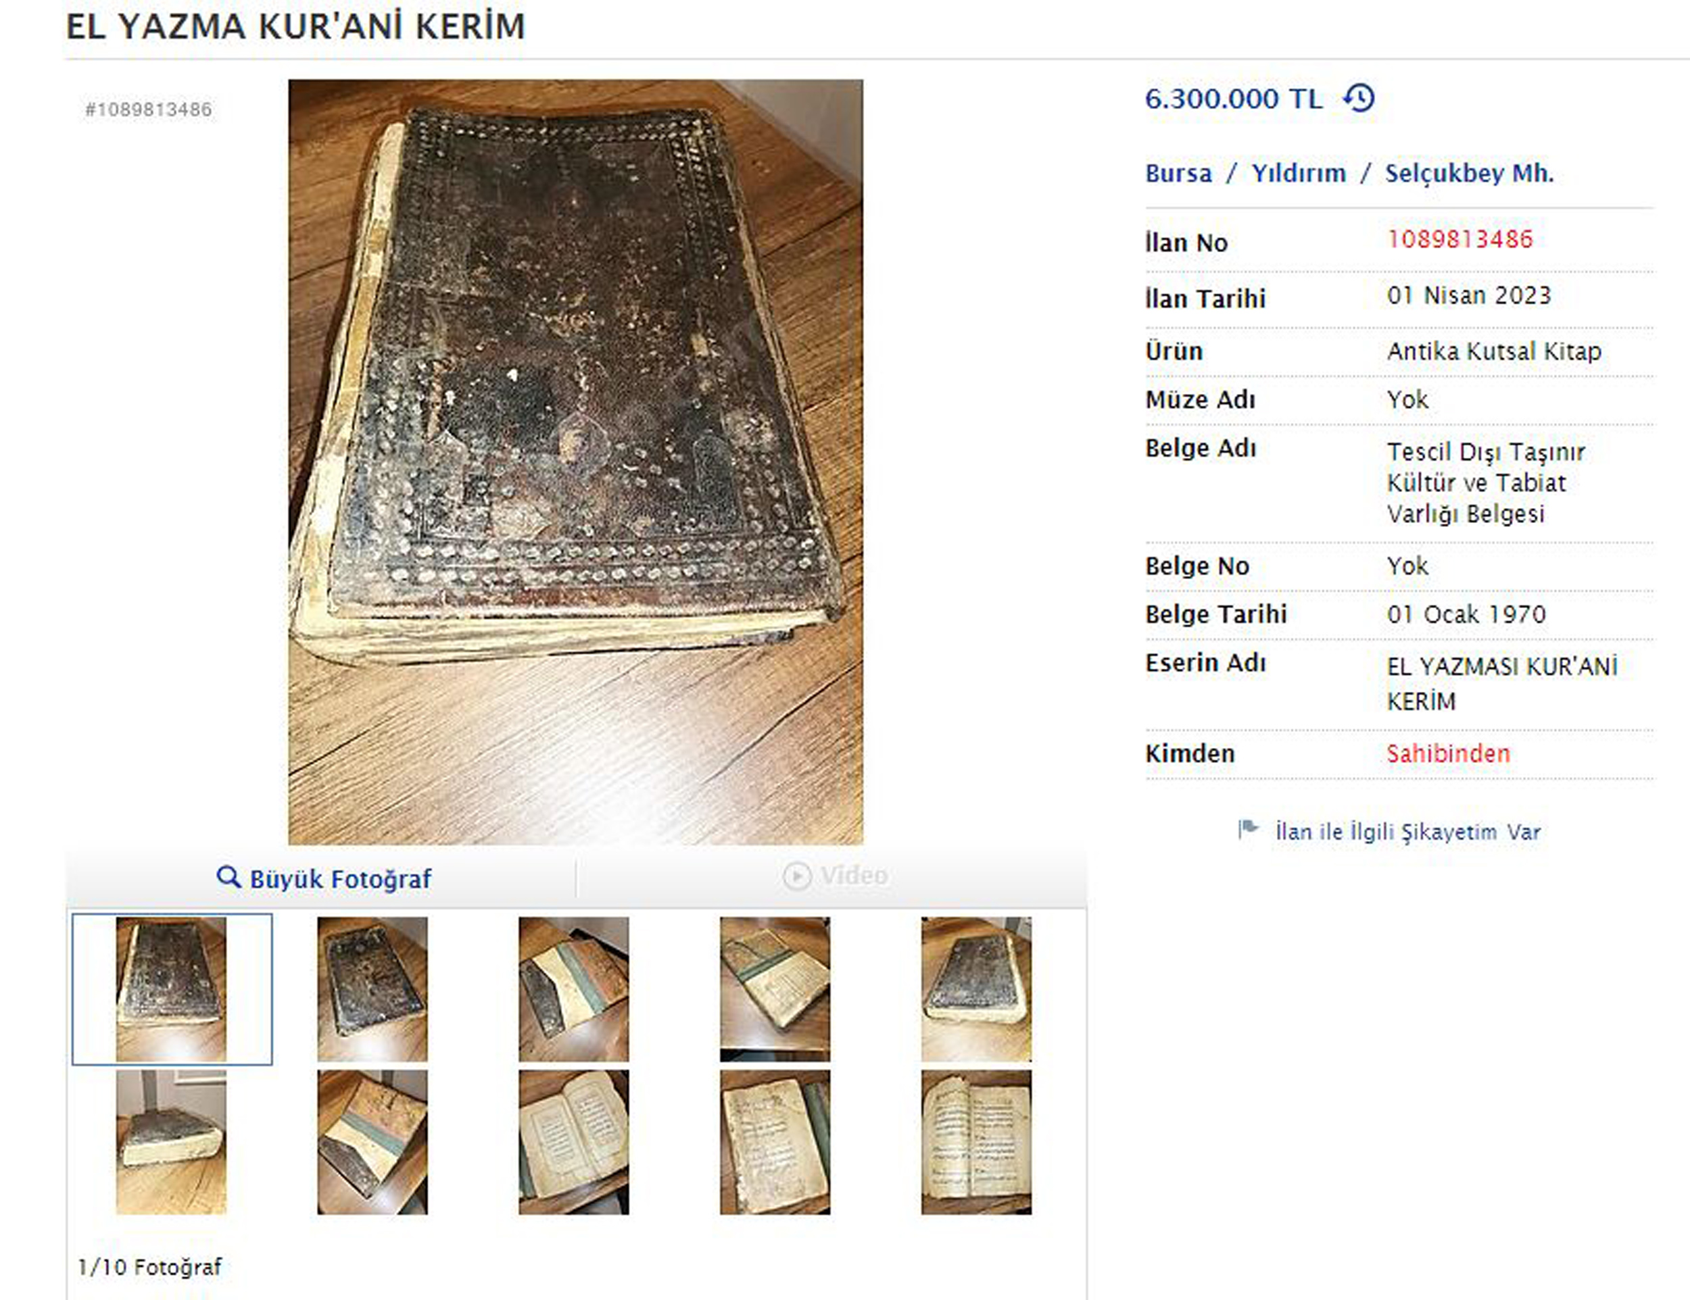Click the red listing number 1089813486
Viewport: 1690px width, 1300px height.
pyautogui.click(x=1459, y=239)
